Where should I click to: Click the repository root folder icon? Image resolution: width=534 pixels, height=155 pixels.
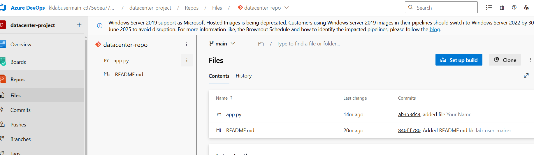[x=261, y=44]
